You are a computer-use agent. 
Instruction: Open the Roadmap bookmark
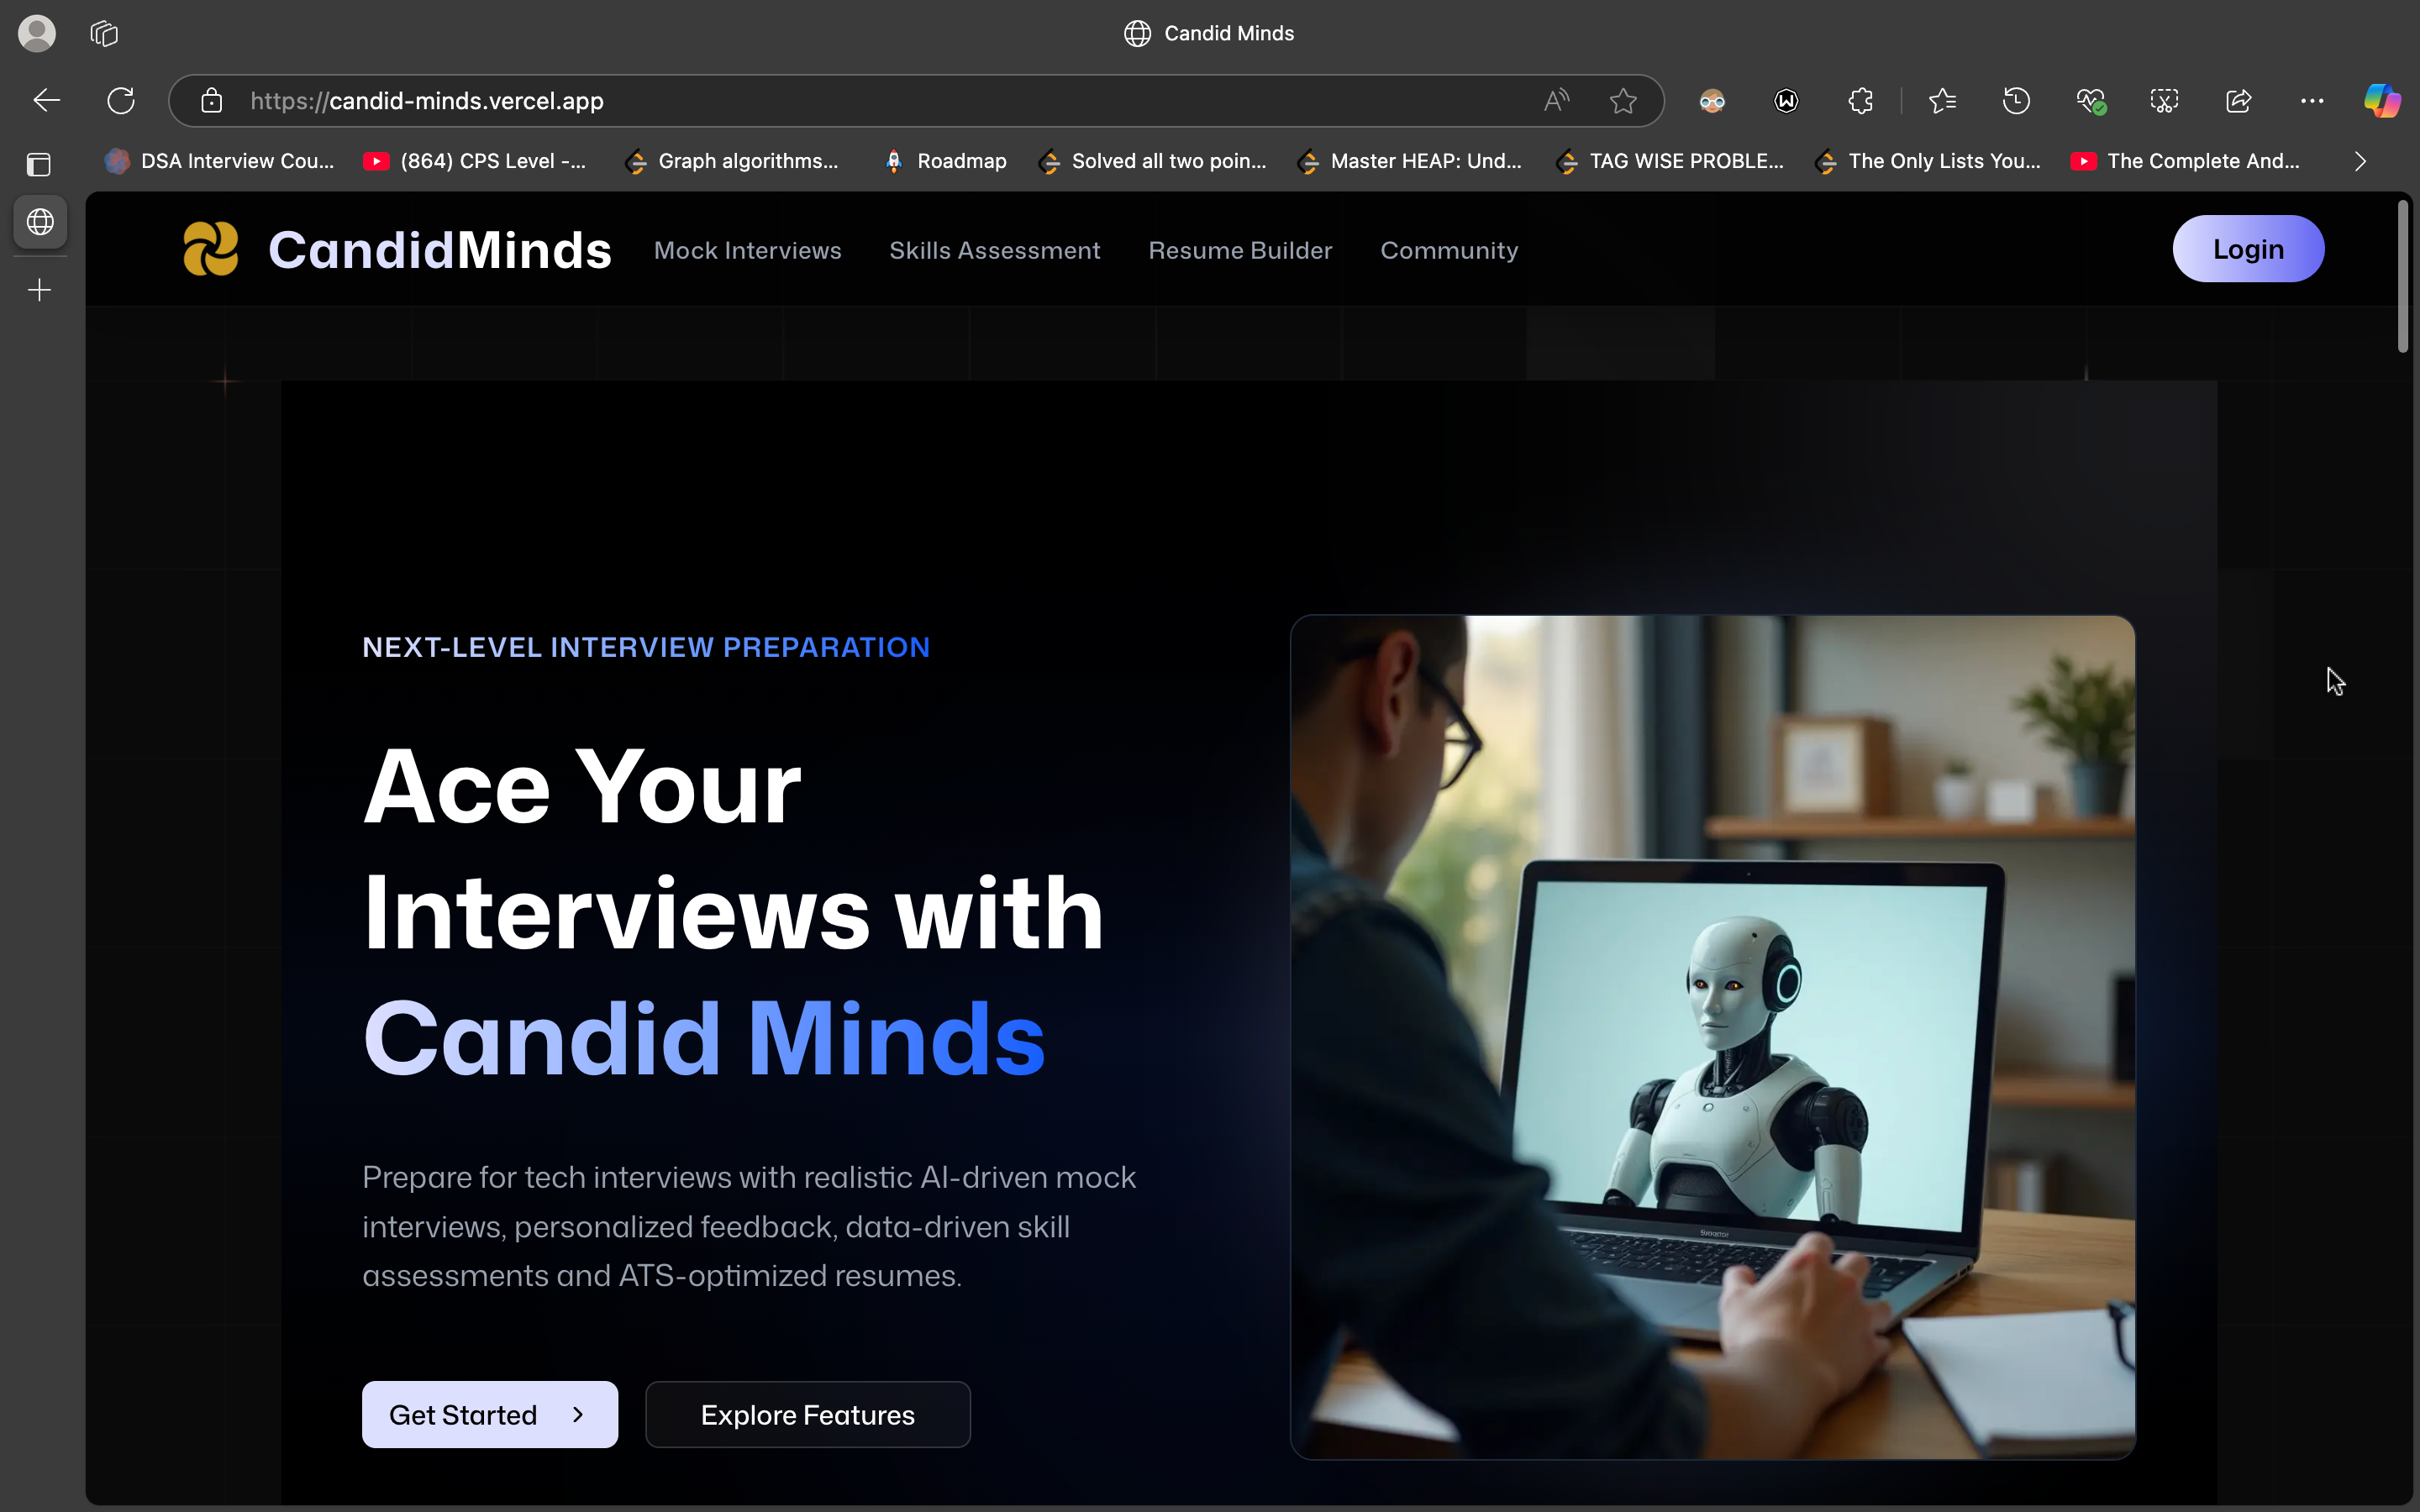[944, 161]
